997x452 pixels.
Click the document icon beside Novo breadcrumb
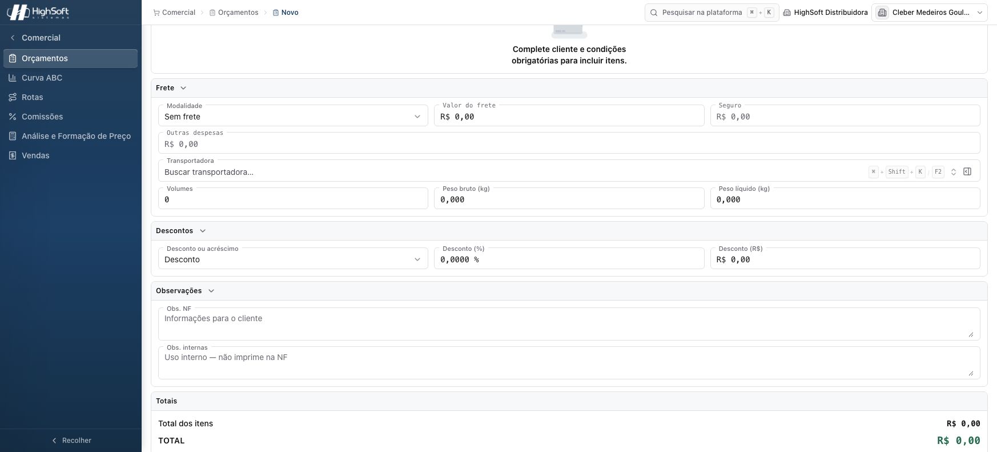point(276,13)
